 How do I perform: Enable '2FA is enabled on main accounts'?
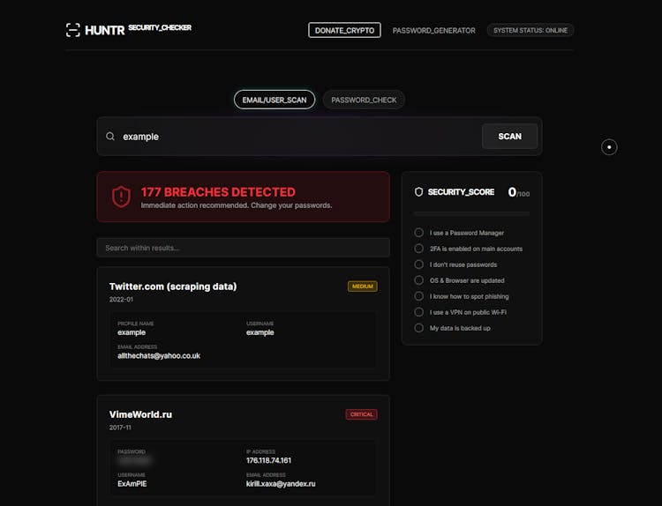pos(419,249)
